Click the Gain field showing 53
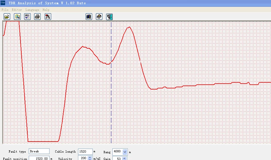The width and height of the screenshot is (271, 160). 117,158
